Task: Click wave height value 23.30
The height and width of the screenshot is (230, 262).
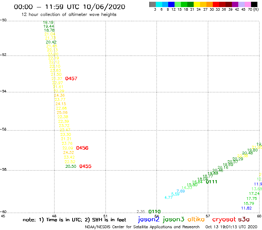Action: coord(65,134)
